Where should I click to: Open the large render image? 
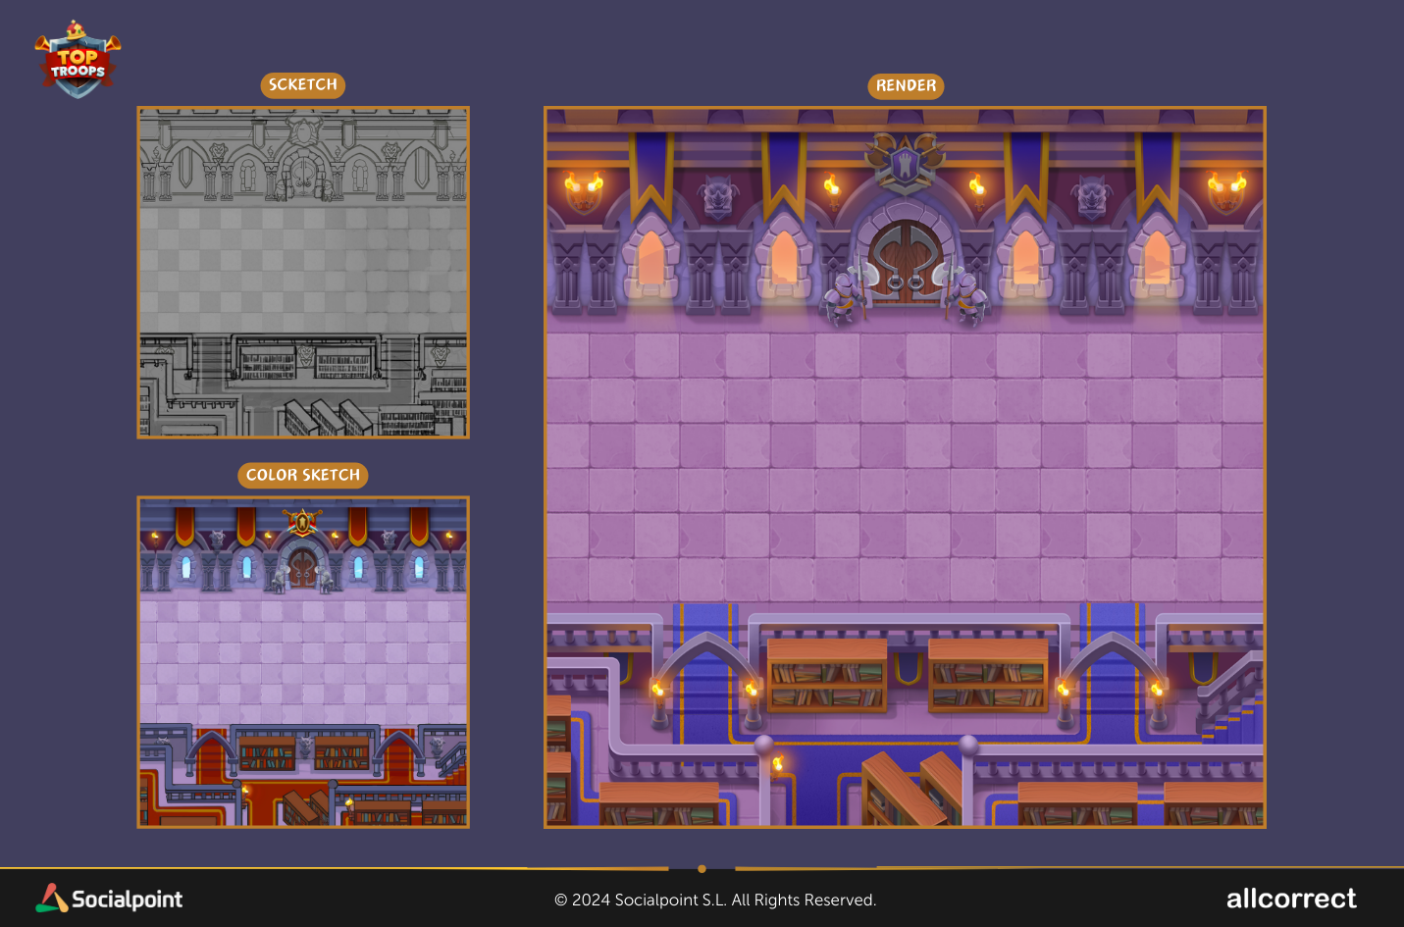[905, 468]
